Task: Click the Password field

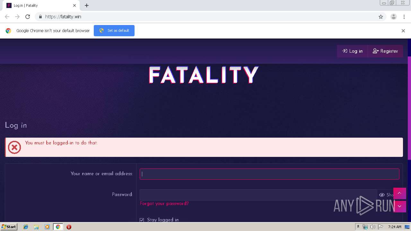Action: (x=258, y=195)
